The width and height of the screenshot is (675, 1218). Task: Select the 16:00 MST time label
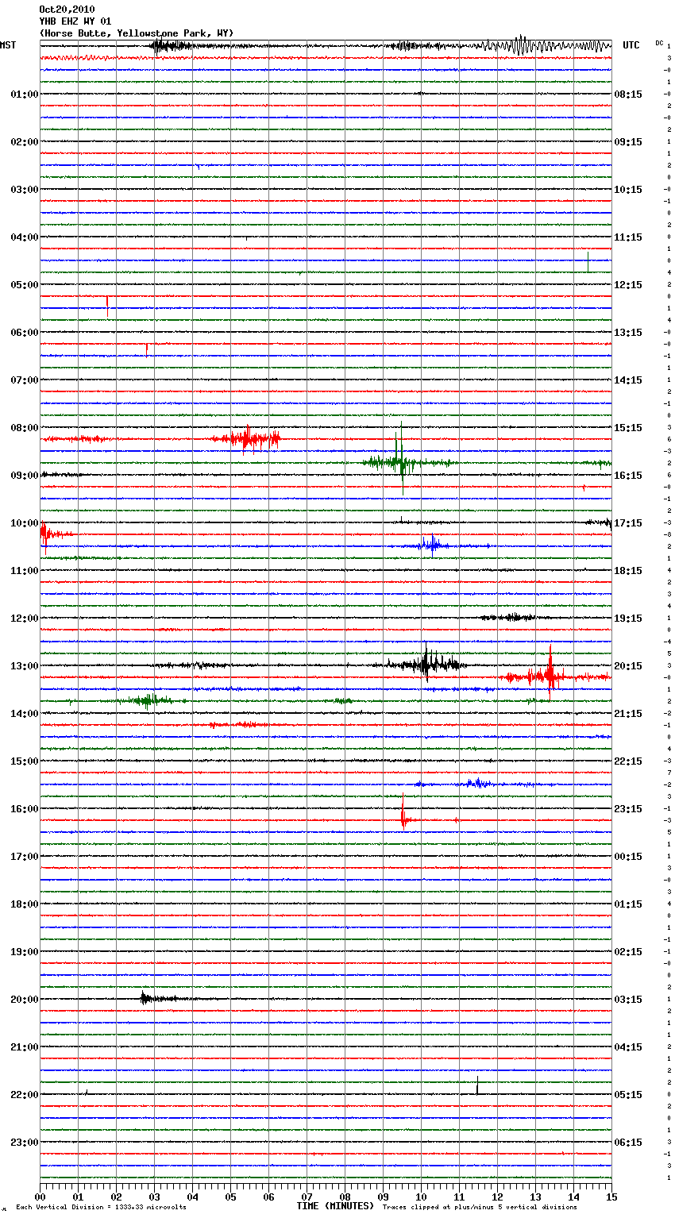tap(25, 809)
